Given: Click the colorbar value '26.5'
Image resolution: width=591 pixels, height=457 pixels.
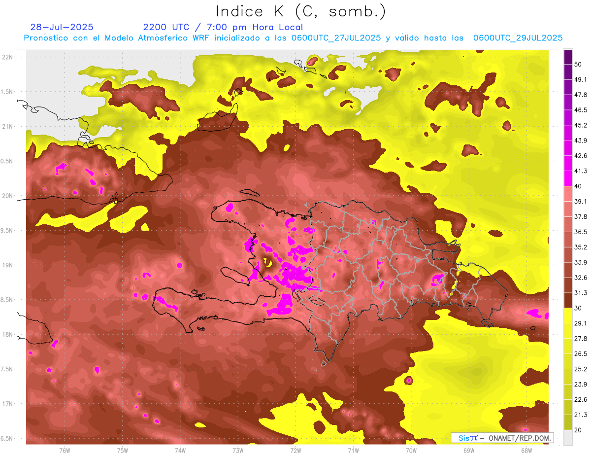Looking at the screenshot, I should (581, 353).
